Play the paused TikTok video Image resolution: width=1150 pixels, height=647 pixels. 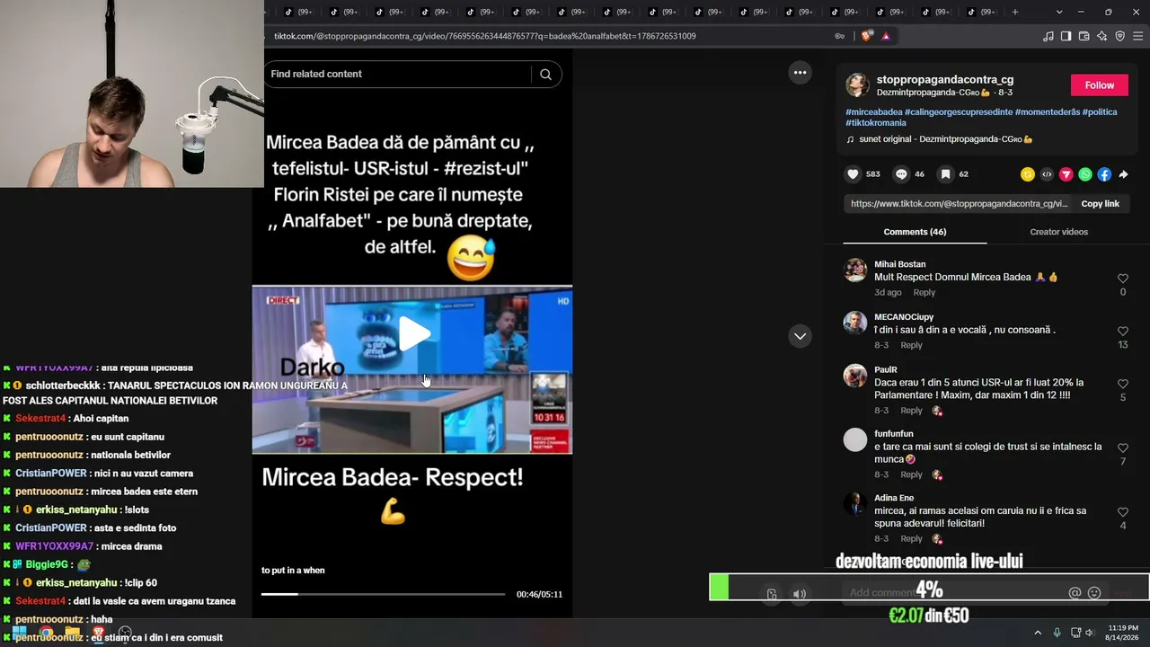pos(413,334)
